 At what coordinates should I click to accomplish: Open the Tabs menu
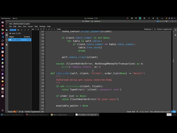click(36, 26)
